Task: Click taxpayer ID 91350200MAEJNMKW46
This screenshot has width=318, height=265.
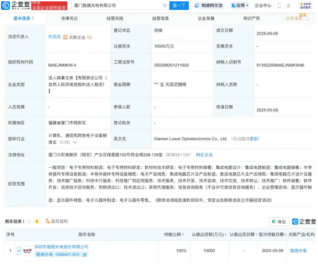Action: coord(280,65)
